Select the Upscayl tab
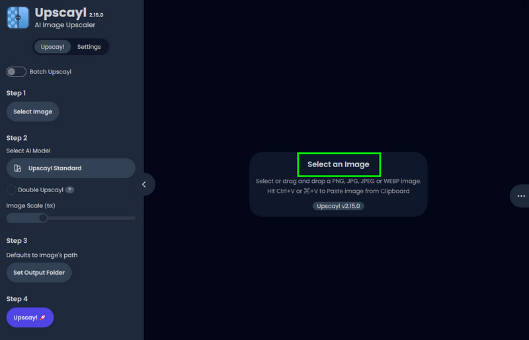Screen dimensions: 529x340 pyautogui.click(x=52, y=47)
